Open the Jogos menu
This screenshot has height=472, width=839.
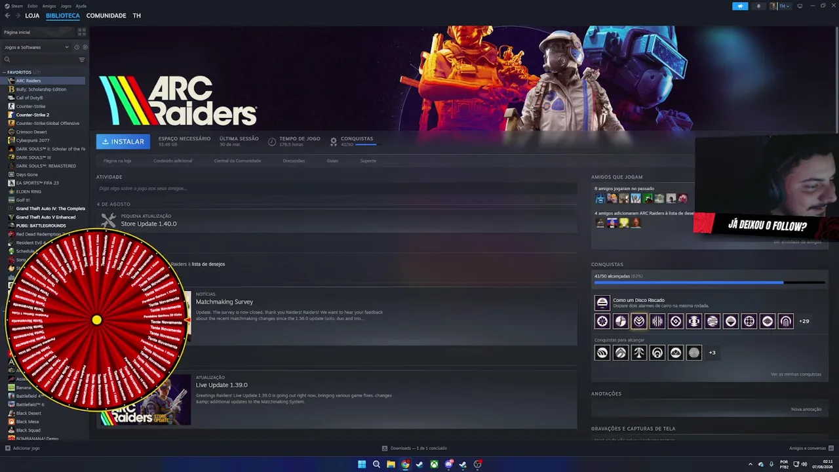point(66,6)
